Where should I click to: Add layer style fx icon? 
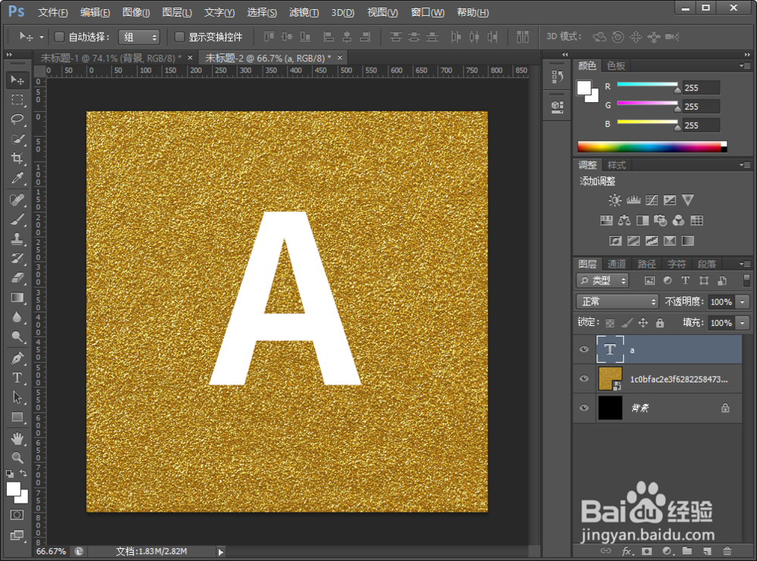click(627, 551)
